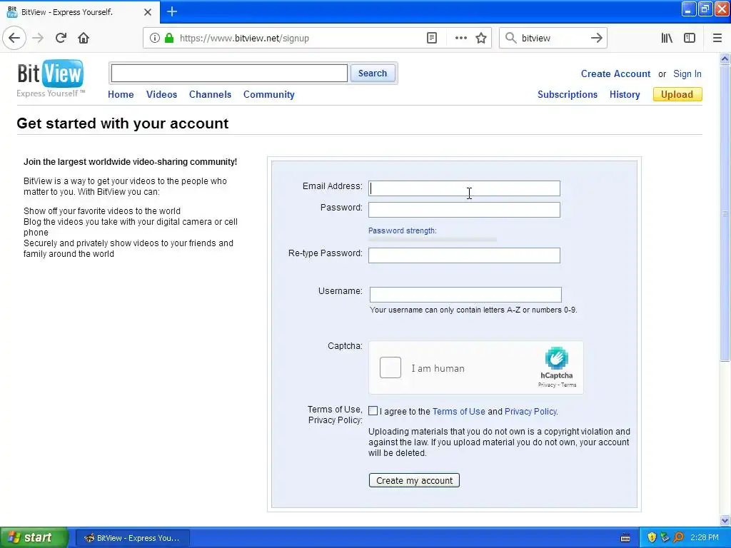
Task: Click the 2:28 PM taskbar clock
Action: pos(704,537)
